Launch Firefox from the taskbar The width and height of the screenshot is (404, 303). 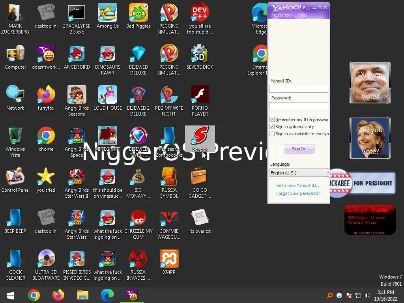tap(58, 295)
